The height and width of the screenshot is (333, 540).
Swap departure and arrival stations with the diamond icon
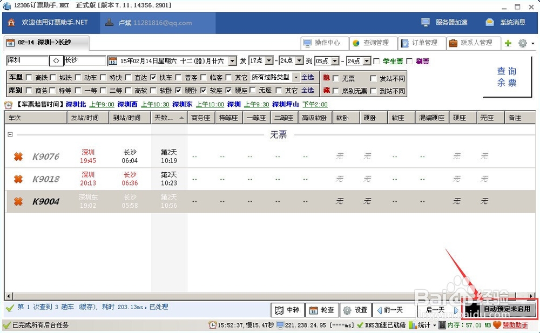(56, 61)
